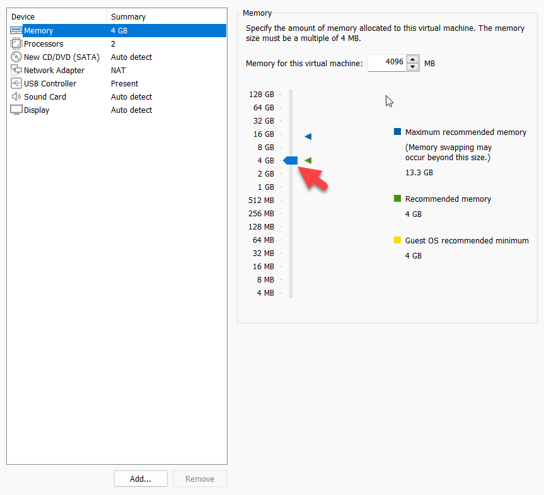The image size is (544, 495).
Task: Click the Processors chip icon
Action: pyautogui.click(x=16, y=44)
